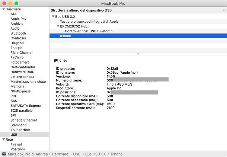Click MacBook Pro di Andrea in path bar
This screenshot has width=227, height=157.
pos(28,154)
